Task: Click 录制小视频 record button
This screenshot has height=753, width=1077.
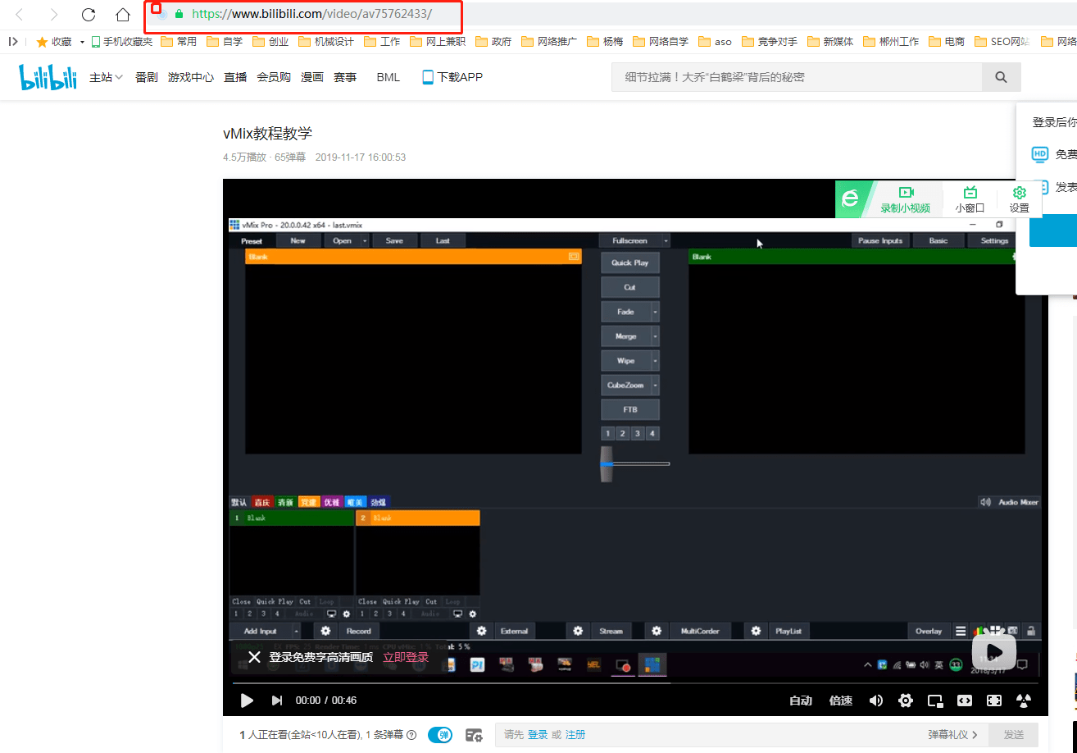Action: coord(906,199)
